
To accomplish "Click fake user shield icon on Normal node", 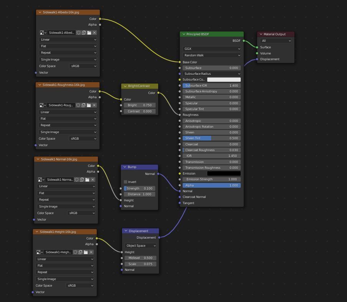I will pyautogui.click(x=76, y=180).
